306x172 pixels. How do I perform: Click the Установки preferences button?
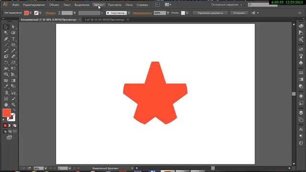pyautogui.click(x=239, y=13)
